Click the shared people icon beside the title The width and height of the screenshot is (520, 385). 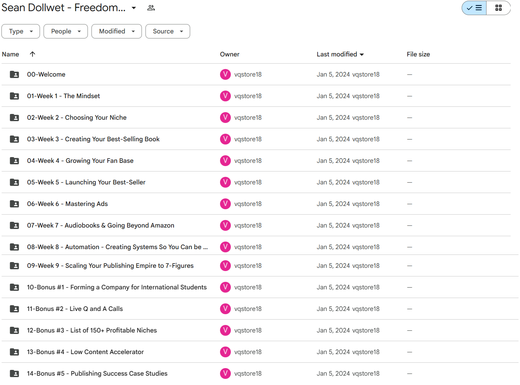(x=151, y=8)
